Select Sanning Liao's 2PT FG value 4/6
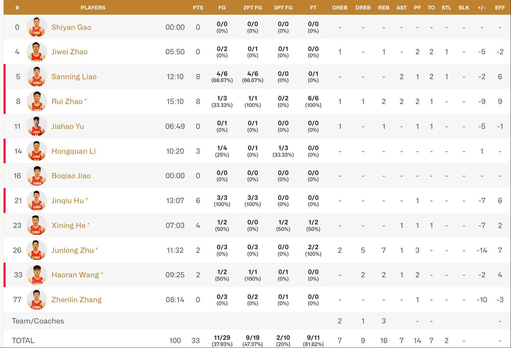The height and width of the screenshot is (348, 511). pos(253,74)
